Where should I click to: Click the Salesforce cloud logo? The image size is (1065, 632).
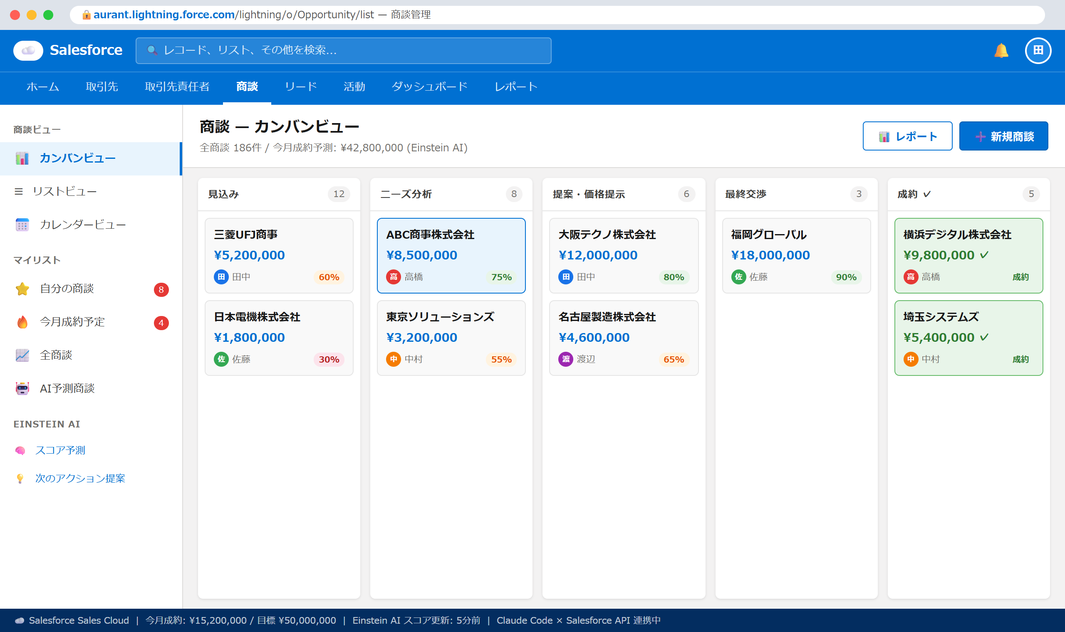point(28,50)
